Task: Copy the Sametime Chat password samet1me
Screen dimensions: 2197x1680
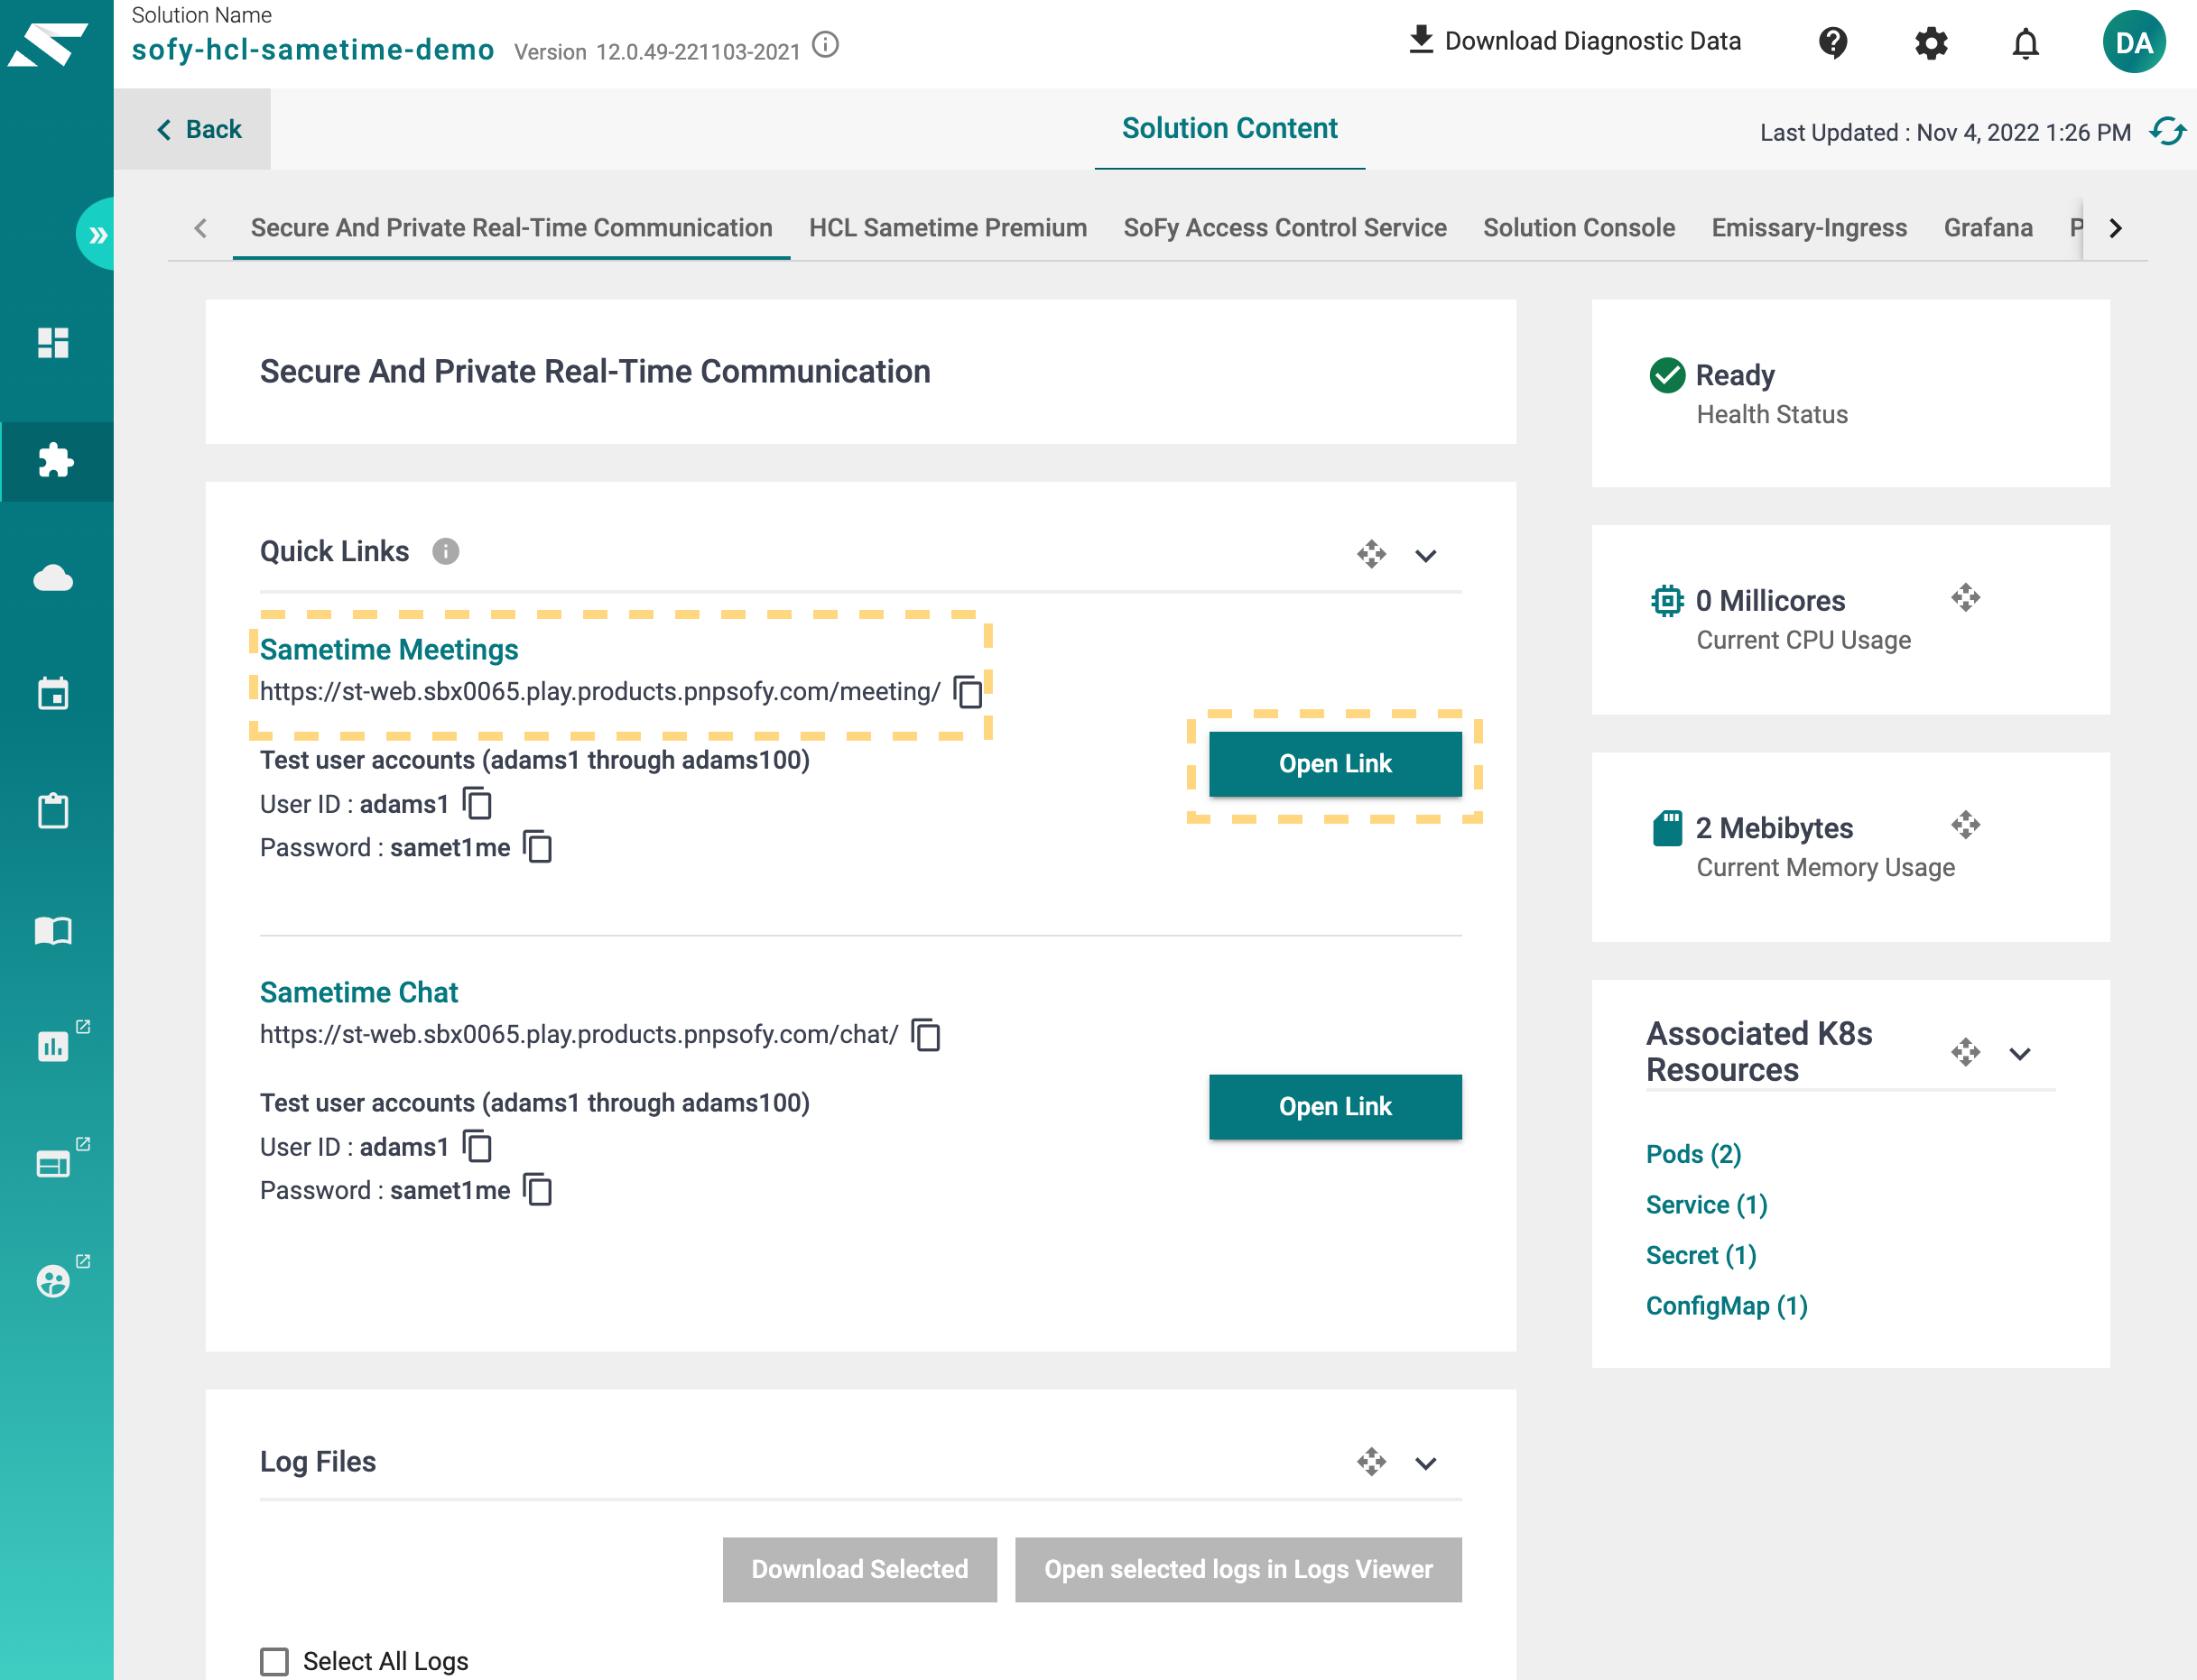Action: click(537, 1189)
